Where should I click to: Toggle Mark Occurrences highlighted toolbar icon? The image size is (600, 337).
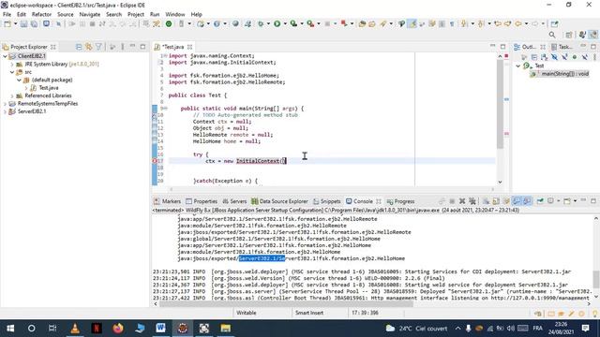412,23
